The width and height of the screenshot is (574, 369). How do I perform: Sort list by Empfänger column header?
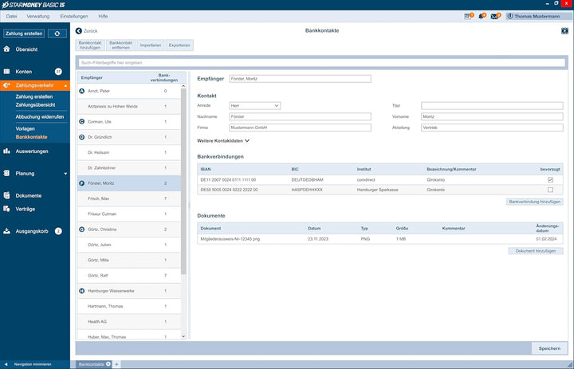pyautogui.click(x=92, y=77)
